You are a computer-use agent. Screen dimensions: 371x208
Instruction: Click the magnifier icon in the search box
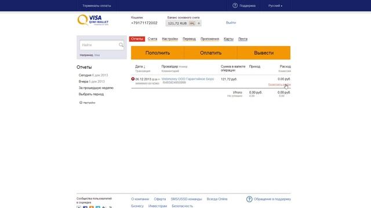(121, 45)
